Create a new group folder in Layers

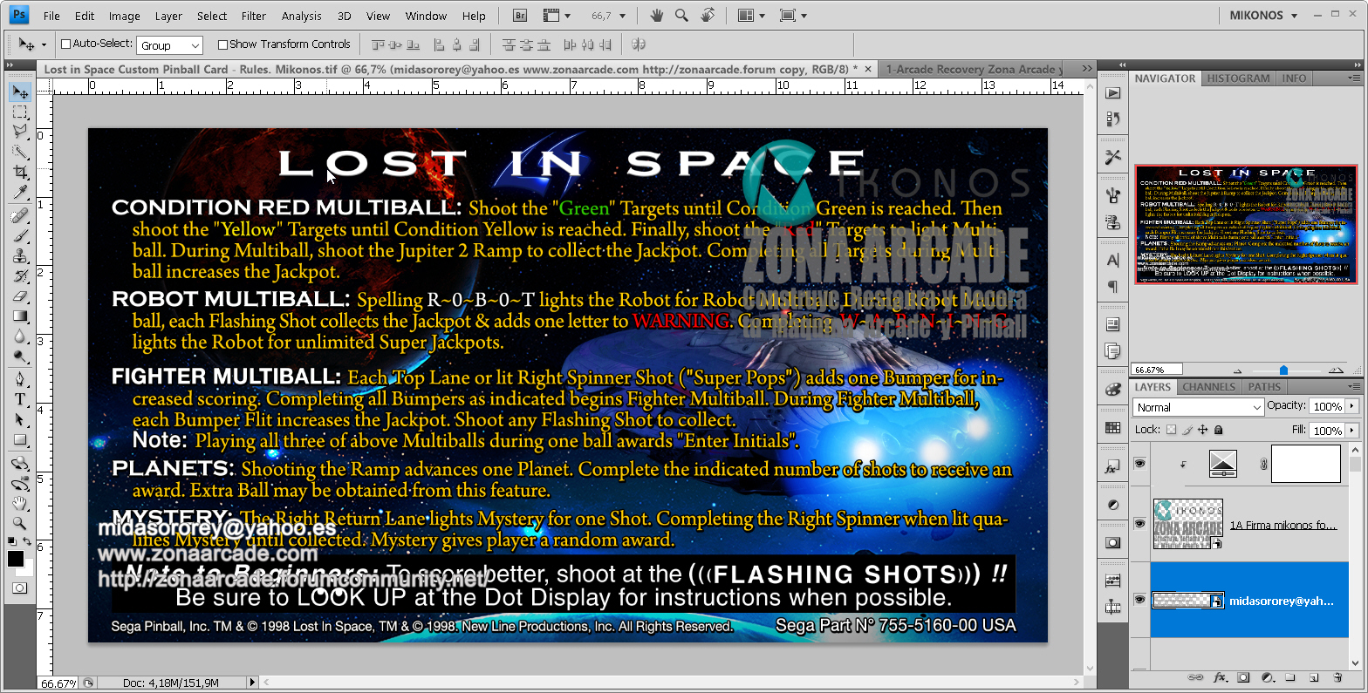pyautogui.click(x=1290, y=677)
